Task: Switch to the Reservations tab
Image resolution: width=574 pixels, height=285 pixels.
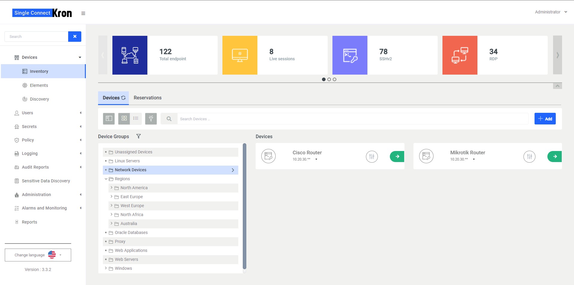Action: pos(147,98)
